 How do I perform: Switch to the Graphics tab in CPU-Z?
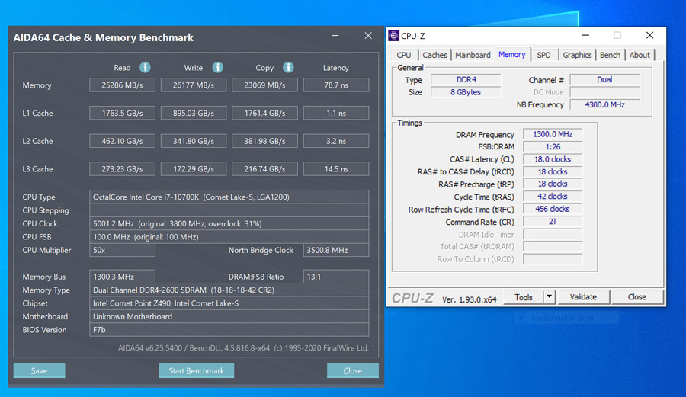(577, 55)
